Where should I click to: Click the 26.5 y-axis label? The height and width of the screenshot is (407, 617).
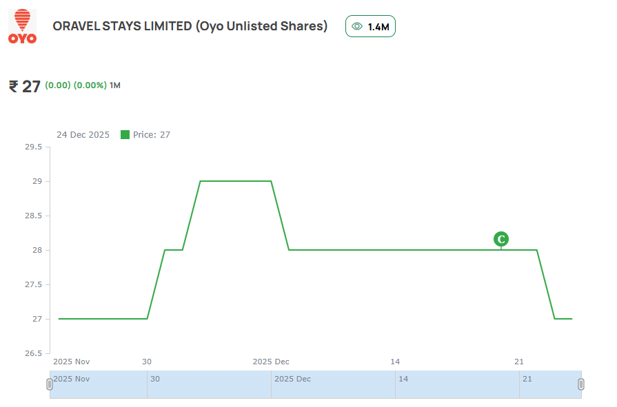point(33,353)
